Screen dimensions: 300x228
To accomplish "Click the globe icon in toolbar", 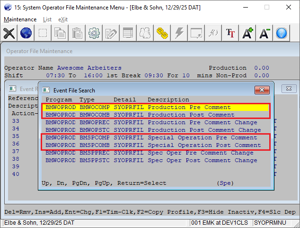I will [x=26, y=33].
